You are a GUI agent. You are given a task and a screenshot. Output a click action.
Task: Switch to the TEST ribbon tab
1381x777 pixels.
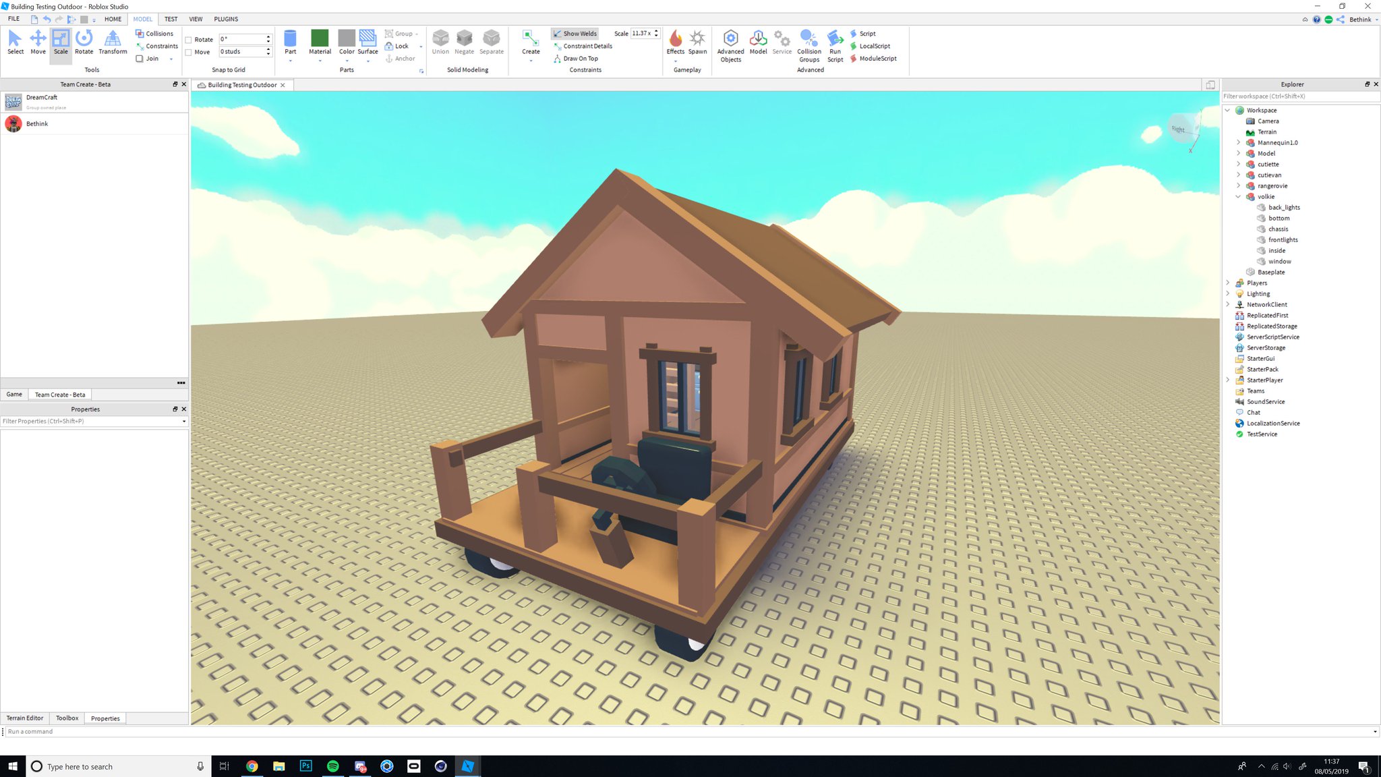click(171, 19)
